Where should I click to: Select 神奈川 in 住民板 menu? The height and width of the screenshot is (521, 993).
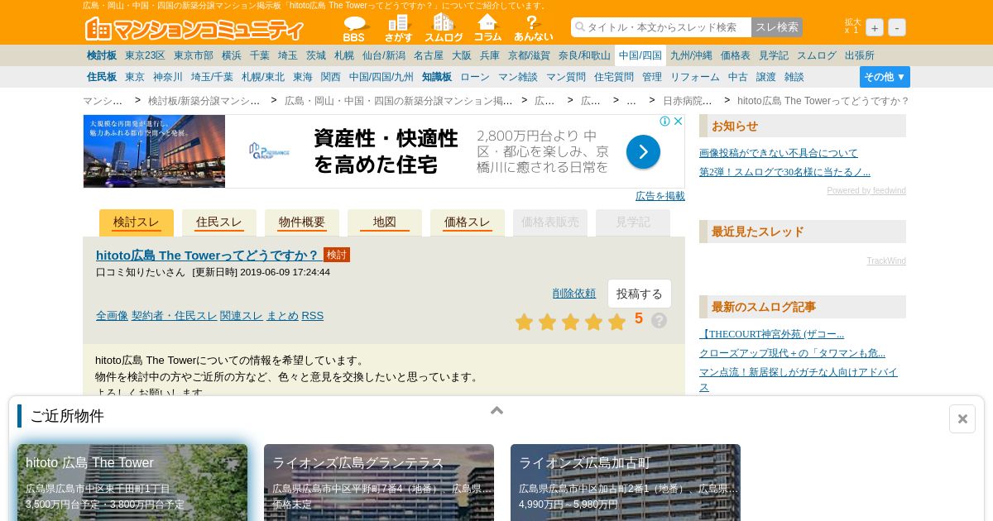168,77
